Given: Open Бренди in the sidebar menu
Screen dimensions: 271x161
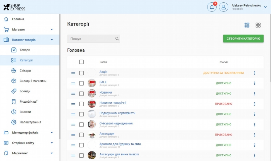Looking at the screenshot, I should (25, 91).
